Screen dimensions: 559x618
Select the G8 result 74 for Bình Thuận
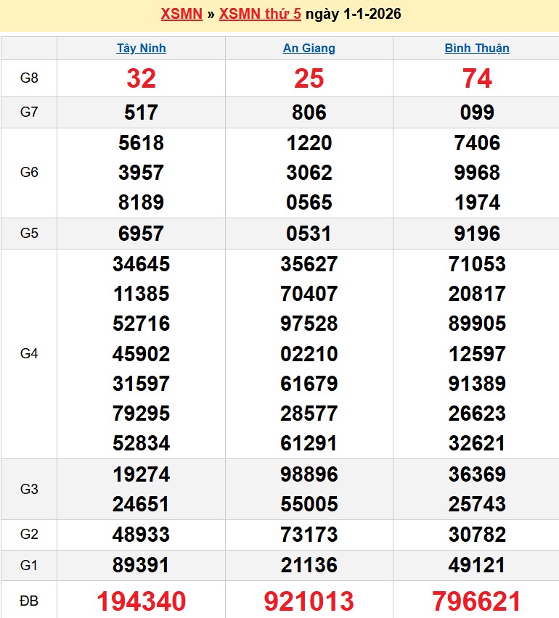[477, 78]
